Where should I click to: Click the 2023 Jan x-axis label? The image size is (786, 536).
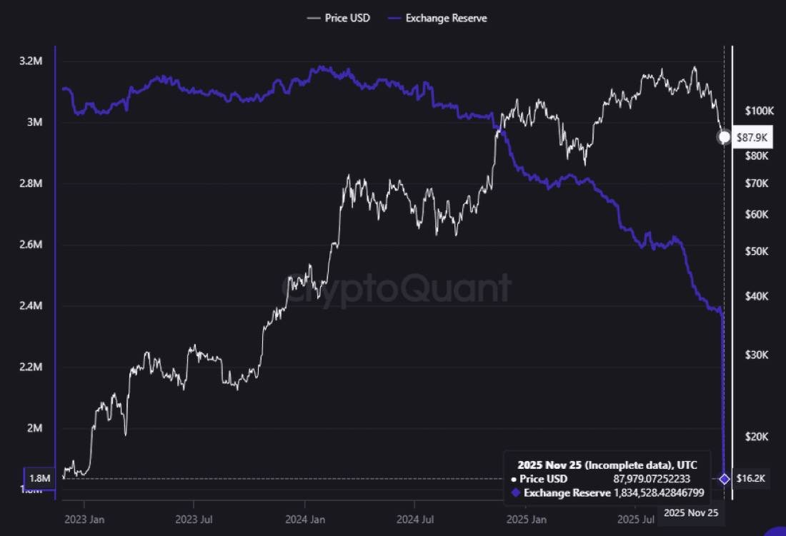click(x=84, y=520)
